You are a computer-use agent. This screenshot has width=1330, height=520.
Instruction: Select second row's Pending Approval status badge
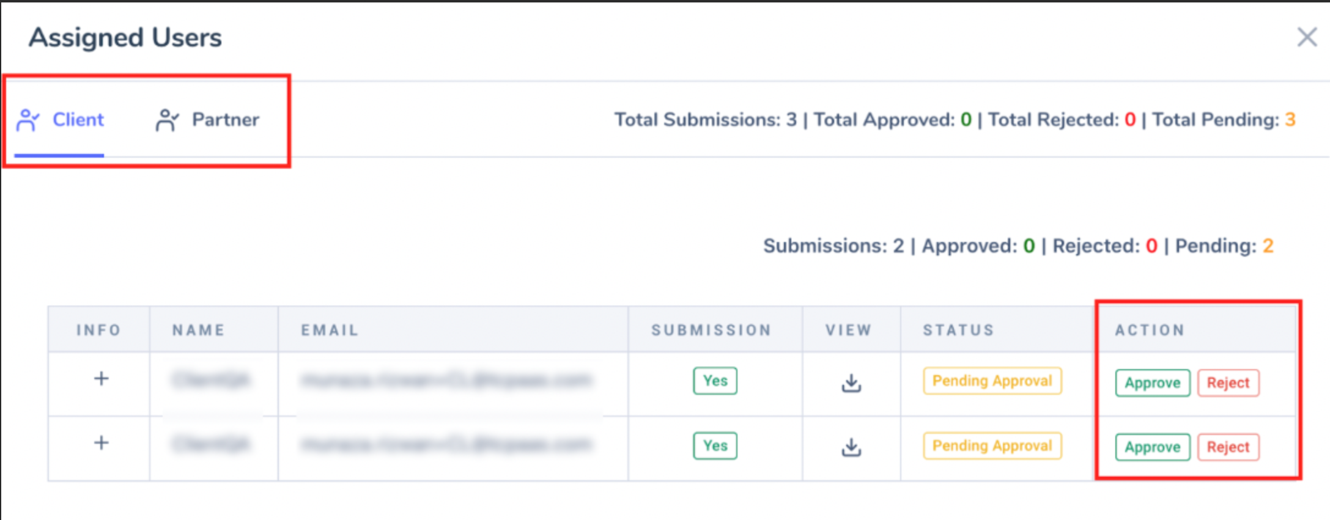(992, 445)
